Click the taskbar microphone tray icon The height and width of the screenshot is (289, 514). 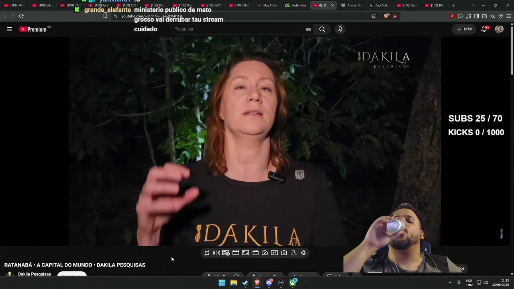459,283
